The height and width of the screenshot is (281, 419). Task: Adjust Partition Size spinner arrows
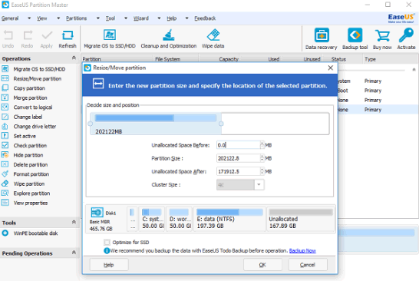(x=262, y=158)
